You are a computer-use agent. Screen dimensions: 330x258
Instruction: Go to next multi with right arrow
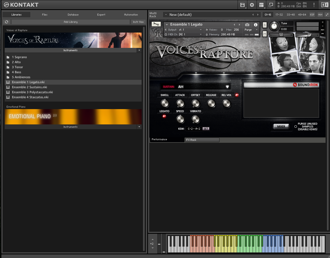tap(258, 15)
